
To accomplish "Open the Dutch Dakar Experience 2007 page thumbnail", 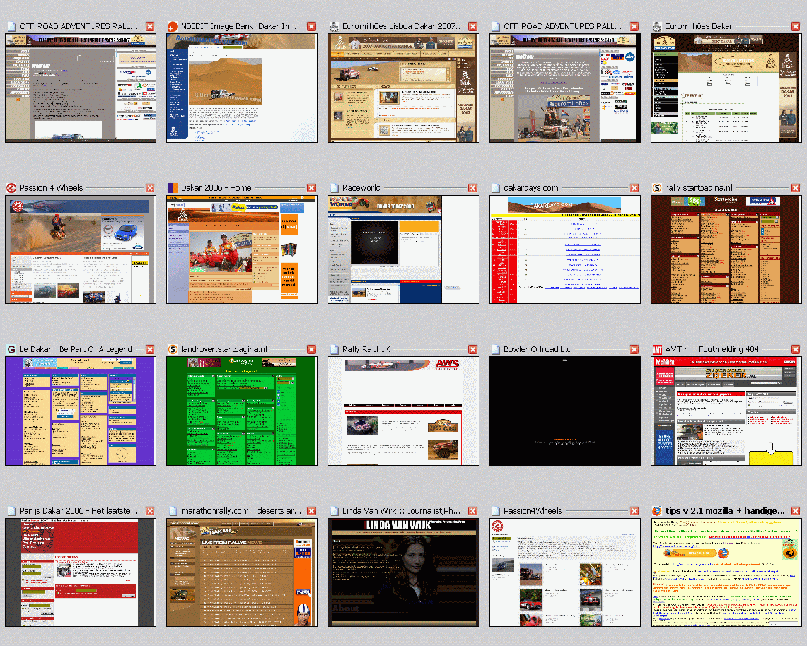I will click(x=81, y=88).
